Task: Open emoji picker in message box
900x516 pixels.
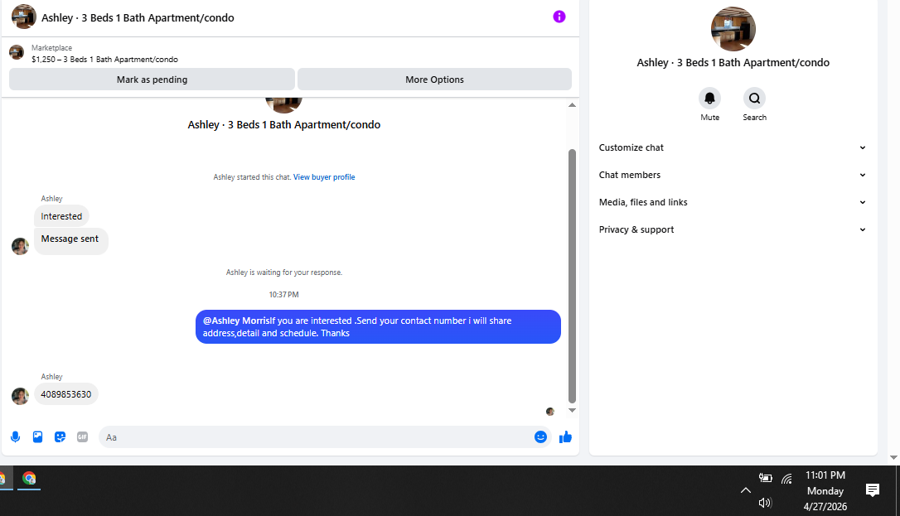Action: point(540,436)
